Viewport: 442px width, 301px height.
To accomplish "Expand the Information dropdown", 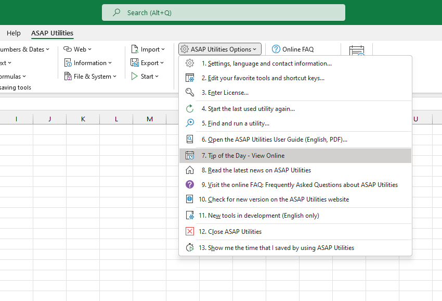I will pyautogui.click(x=110, y=62).
